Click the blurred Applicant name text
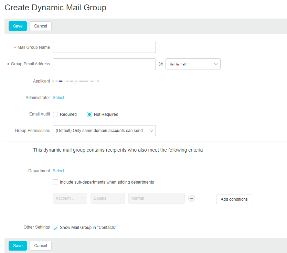287x253 pixels. pos(76,81)
